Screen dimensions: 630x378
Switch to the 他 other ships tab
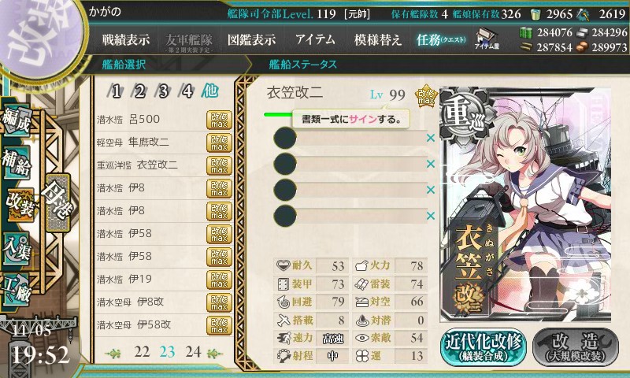pyautogui.click(x=209, y=91)
